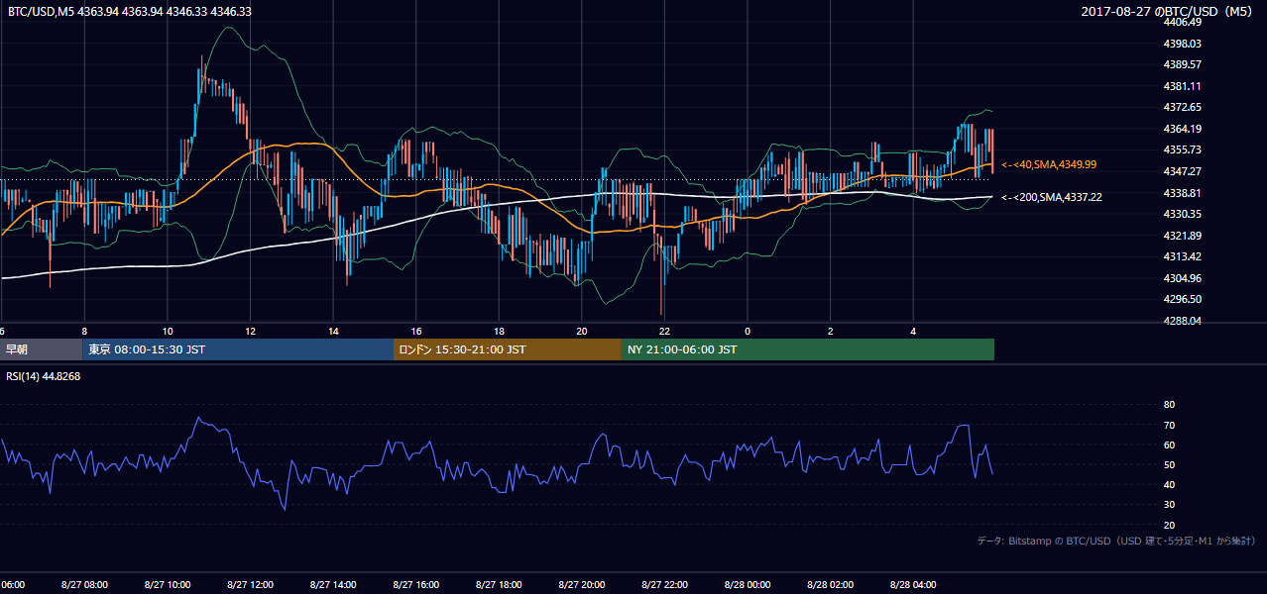Click the RSI axis value 50
This screenshot has width=1267, height=594.
click(1169, 464)
